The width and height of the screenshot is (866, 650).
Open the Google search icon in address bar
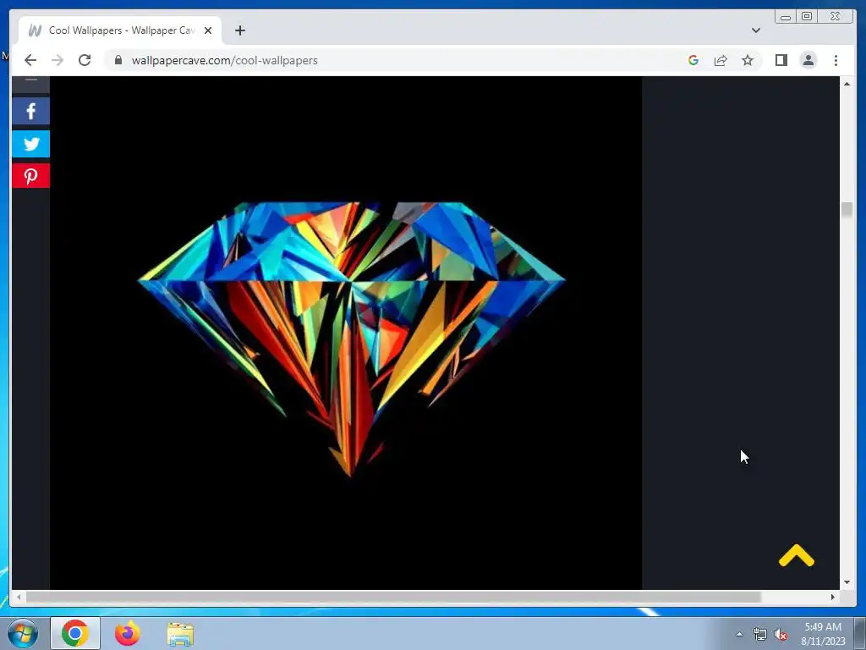tap(693, 60)
